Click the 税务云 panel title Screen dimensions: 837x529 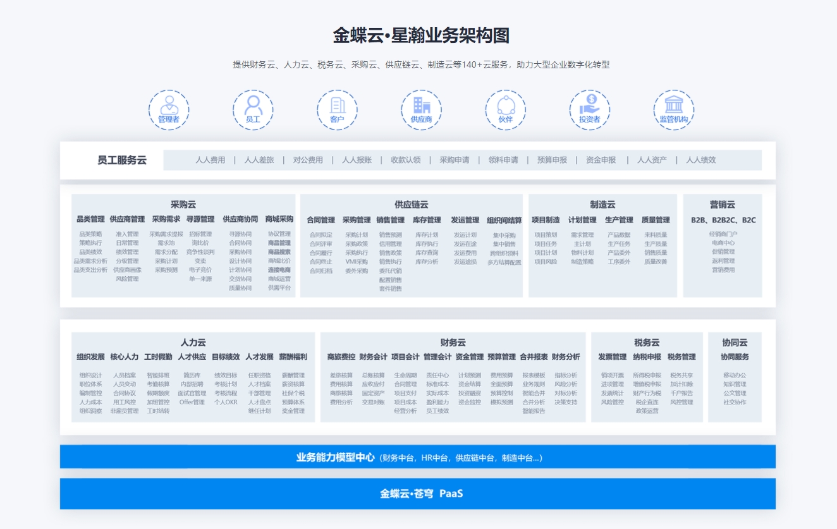(647, 342)
